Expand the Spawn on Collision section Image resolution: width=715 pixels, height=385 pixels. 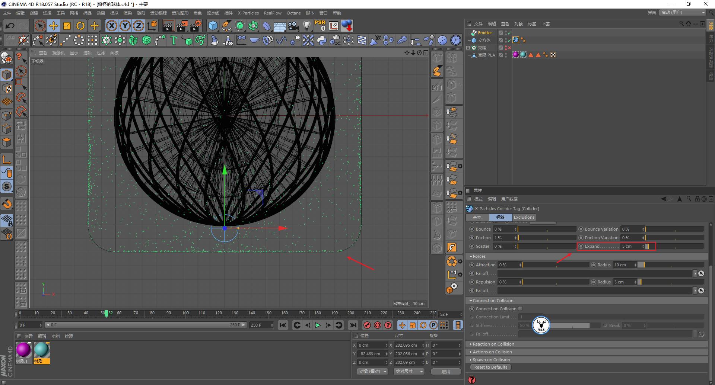pyautogui.click(x=491, y=359)
